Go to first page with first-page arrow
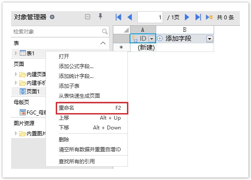Image resolution: width=251 pixels, height=180 pixels. (118, 17)
